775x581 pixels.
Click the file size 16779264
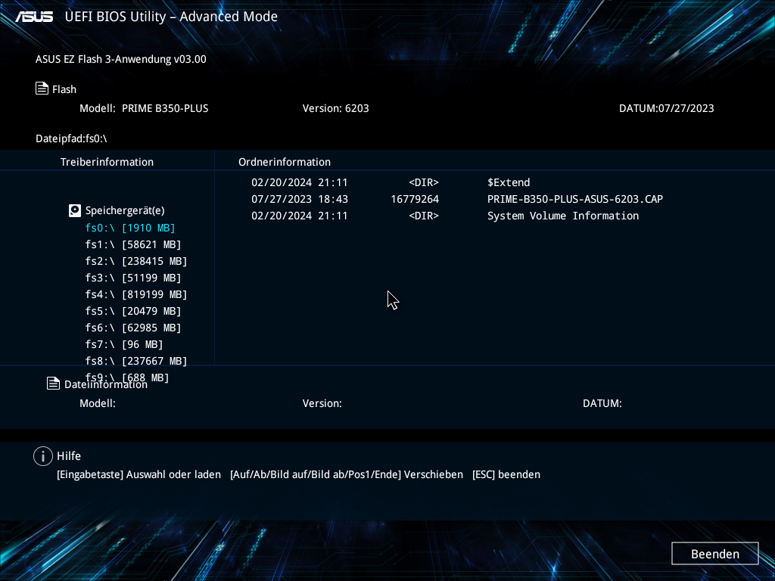pos(415,199)
